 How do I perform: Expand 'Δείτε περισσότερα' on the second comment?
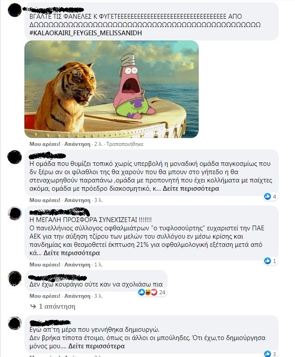coord(191,189)
